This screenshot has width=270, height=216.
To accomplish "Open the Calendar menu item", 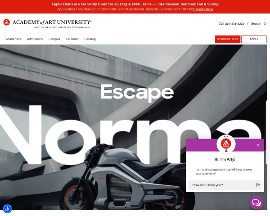I will pyautogui.click(x=72, y=39).
